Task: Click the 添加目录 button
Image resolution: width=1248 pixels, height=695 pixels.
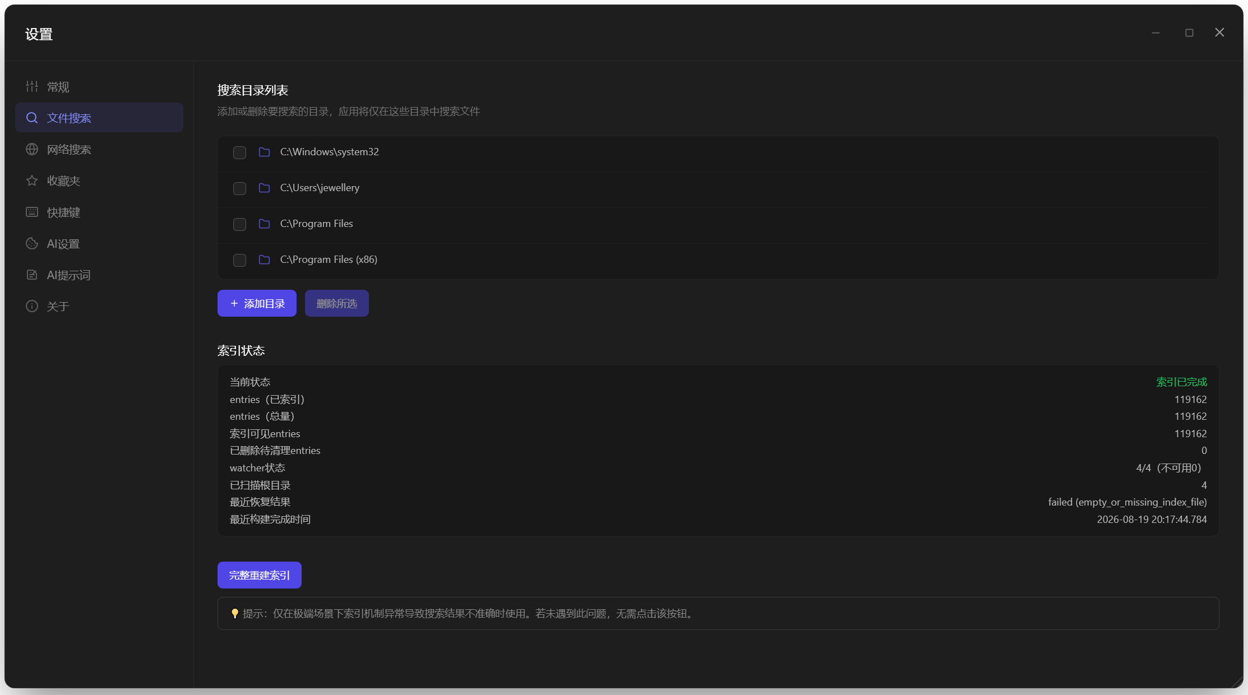Action: (257, 303)
